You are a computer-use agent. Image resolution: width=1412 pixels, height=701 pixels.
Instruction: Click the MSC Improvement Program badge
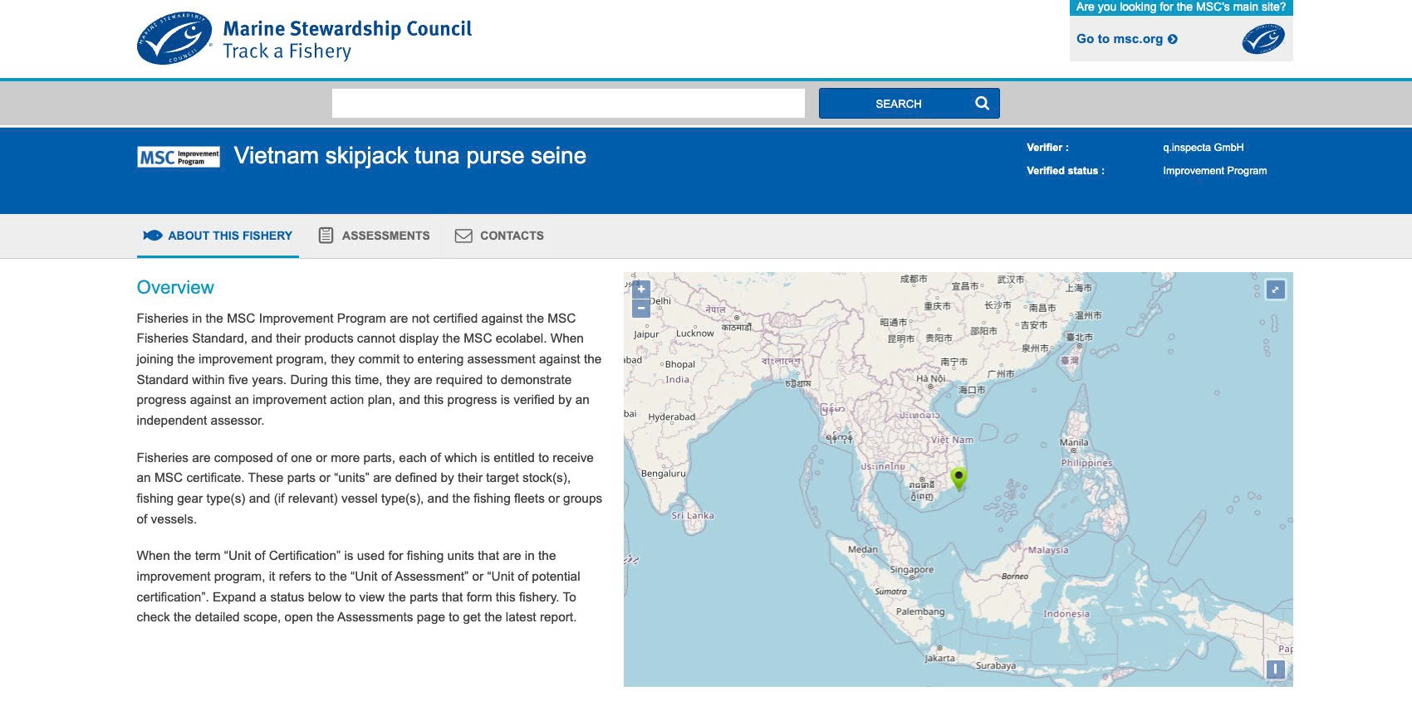(179, 157)
